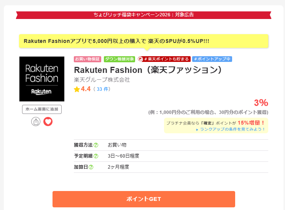Image resolution: width=285 pixels, height=210 pixels.
Task: Select the お買い物保証 tag
Action: point(88,59)
